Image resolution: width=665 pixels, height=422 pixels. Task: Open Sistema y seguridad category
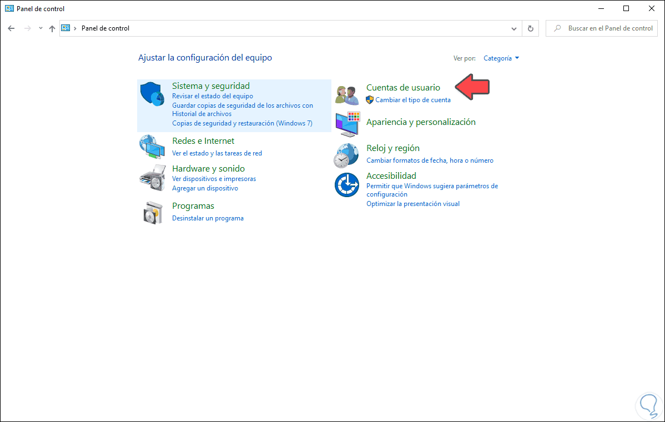tap(211, 86)
